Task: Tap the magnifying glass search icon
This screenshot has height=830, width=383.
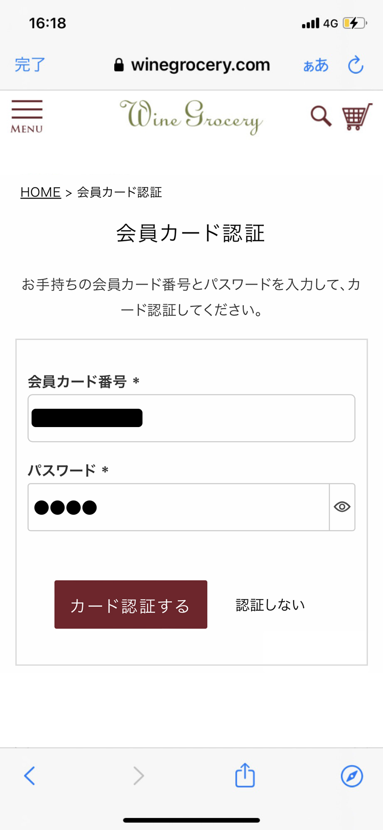Action: coord(321,116)
